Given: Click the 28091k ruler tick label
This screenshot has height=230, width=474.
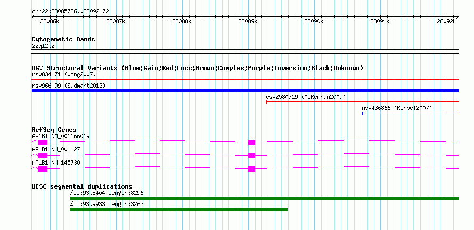Looking at the screenshot, I should click(x=380, y=22).
